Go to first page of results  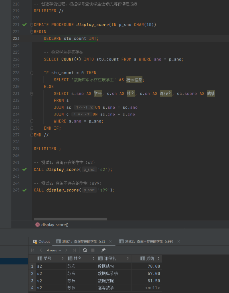(x=33, y=250)
